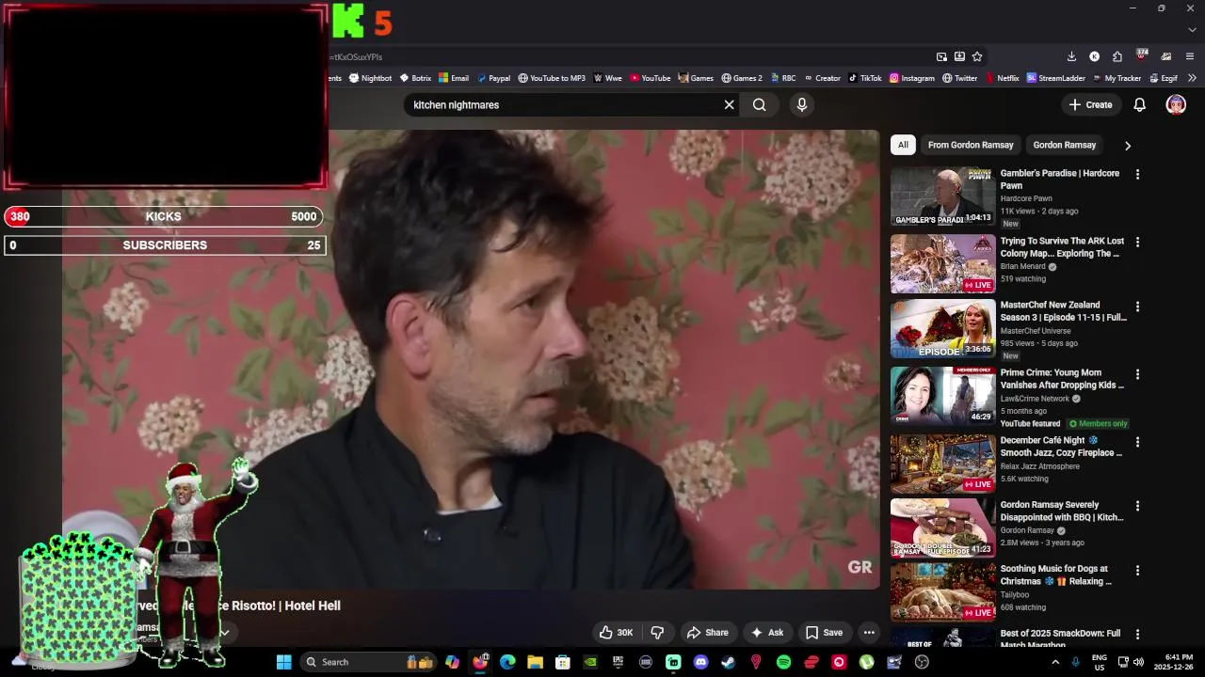The width and height of the screenshot is (1205, 677).
Task: Open the TikTok bookmark
Action: (864, 78)
